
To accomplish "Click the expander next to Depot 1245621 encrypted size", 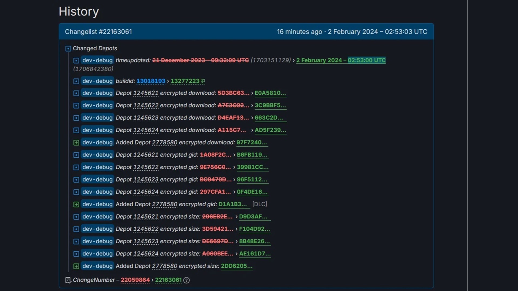I will point(76,216).
